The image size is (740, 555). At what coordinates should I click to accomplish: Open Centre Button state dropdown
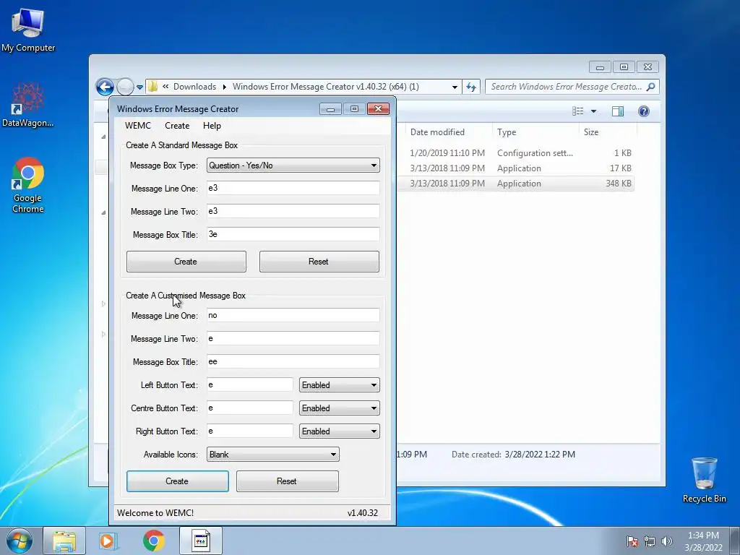340,408
